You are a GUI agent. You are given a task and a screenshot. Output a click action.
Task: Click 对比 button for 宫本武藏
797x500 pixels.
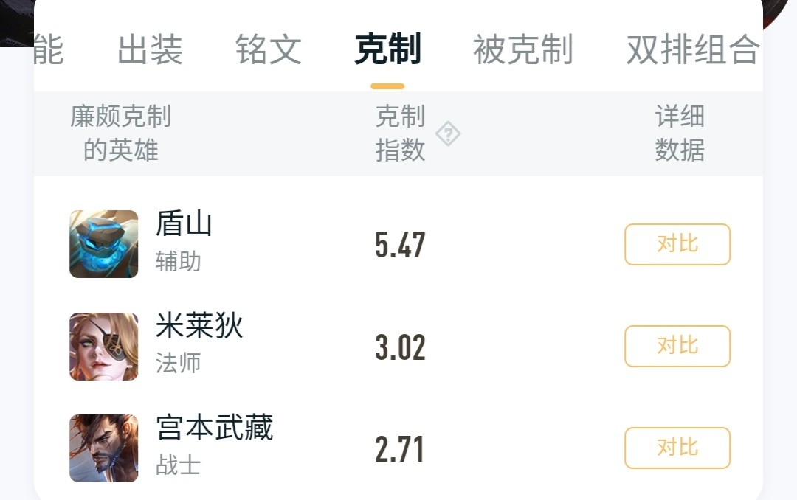(677, 448)
